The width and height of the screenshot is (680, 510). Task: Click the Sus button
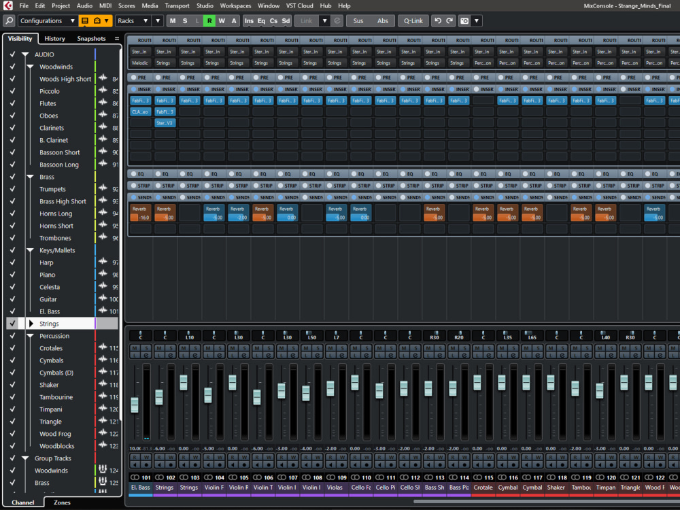pyautogui.click(x=358, y=21)
